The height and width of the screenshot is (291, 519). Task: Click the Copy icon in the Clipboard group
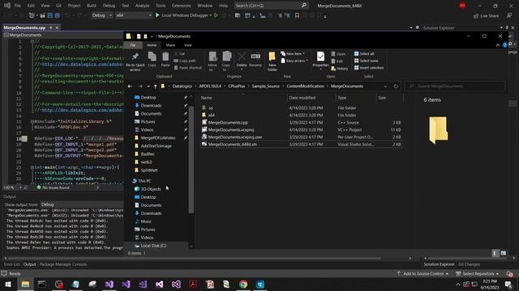[152, 59]
